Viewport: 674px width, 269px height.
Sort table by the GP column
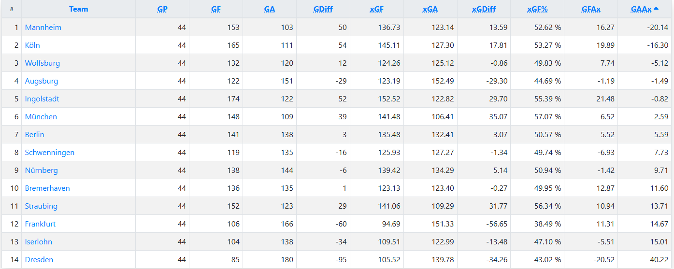coord(162,9)
